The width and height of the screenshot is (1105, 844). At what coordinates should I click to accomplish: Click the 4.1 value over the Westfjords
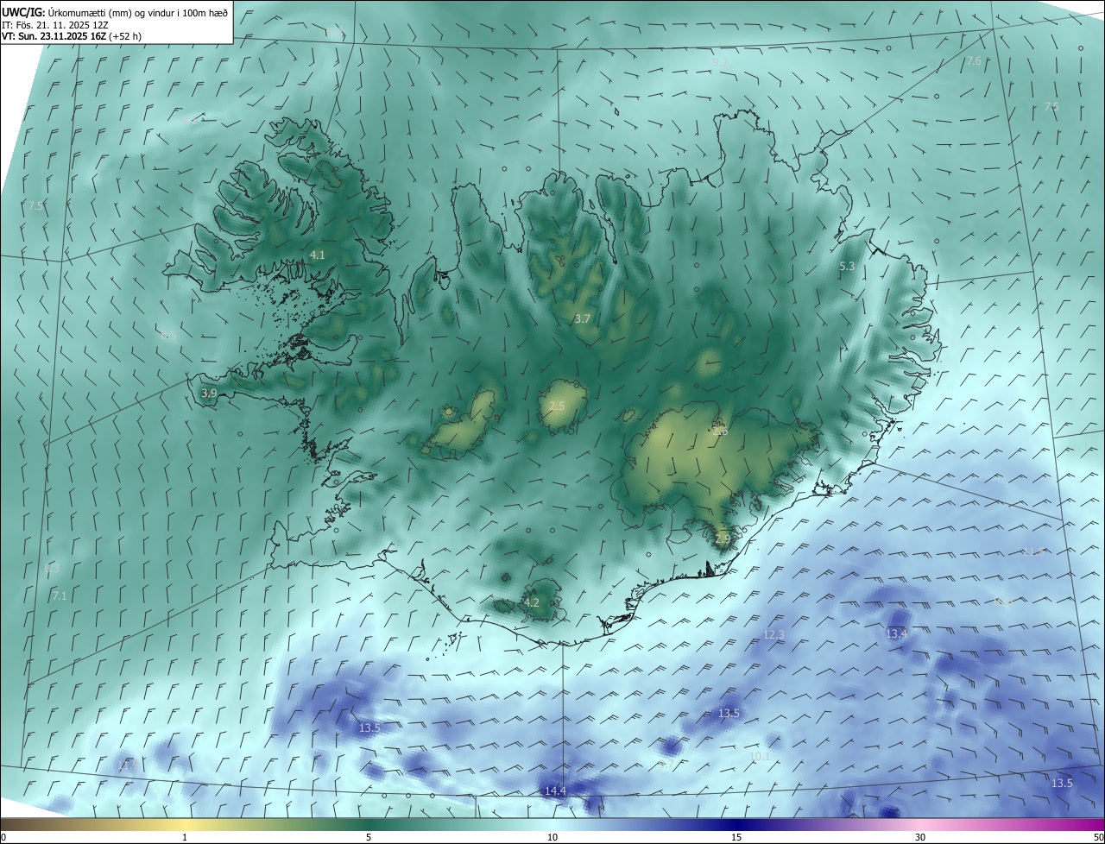point(317,255)
